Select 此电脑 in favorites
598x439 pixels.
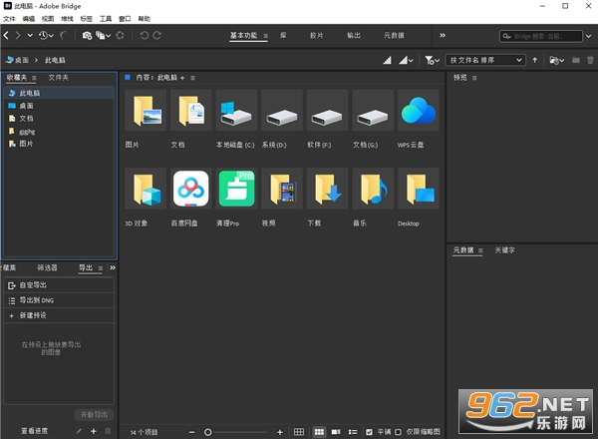(x=59, y=93)
